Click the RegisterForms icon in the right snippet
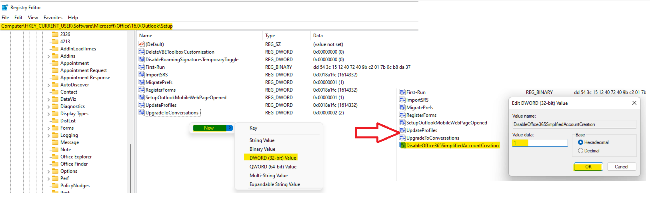The width and height of the screenshot is (650, 200). [402, 115]
